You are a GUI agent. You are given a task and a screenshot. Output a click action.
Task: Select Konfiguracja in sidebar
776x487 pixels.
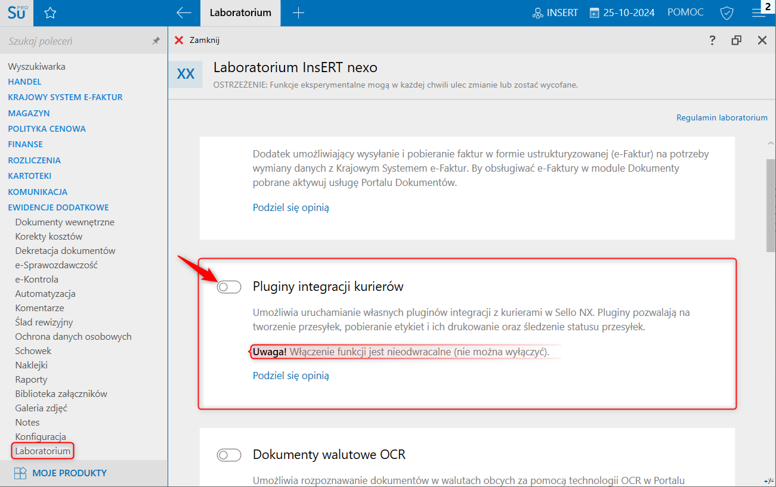tap(41, 437)
